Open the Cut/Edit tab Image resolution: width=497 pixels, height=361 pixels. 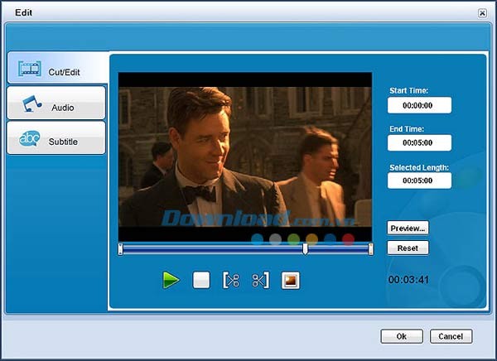[58, 68]
